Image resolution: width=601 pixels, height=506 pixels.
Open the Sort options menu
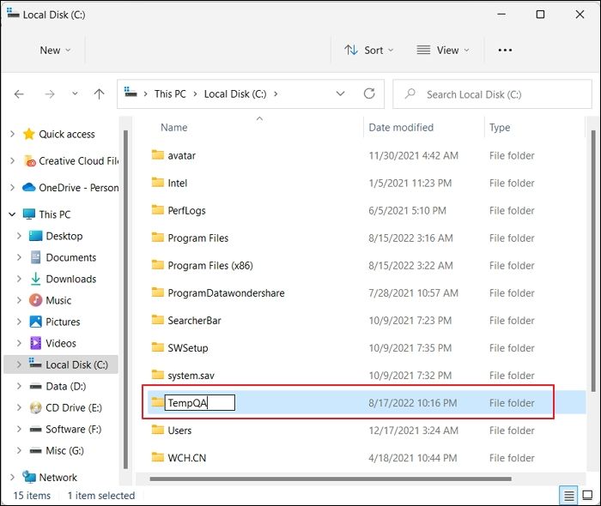368,50
